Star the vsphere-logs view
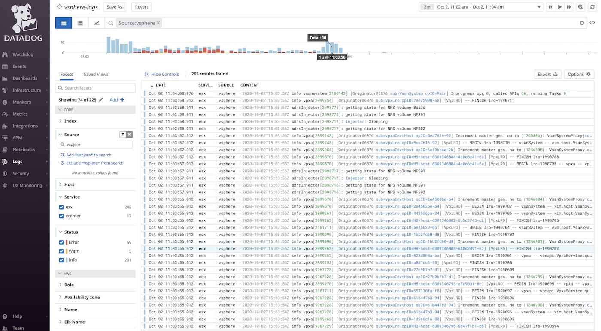 pyautogui.click(x=59, y=7)
